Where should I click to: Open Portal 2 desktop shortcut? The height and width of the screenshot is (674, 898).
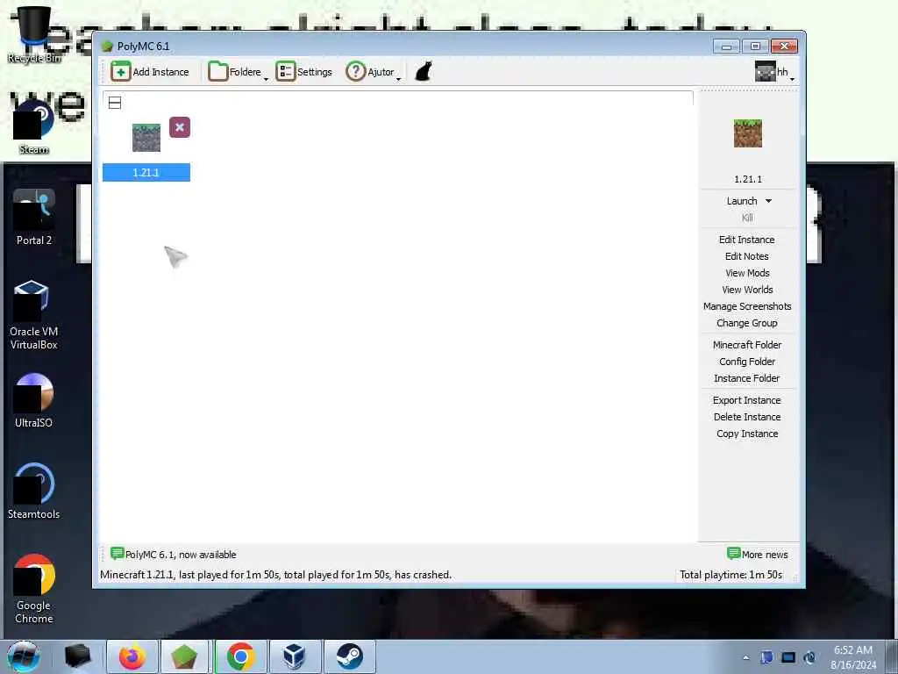click(34, 218)
